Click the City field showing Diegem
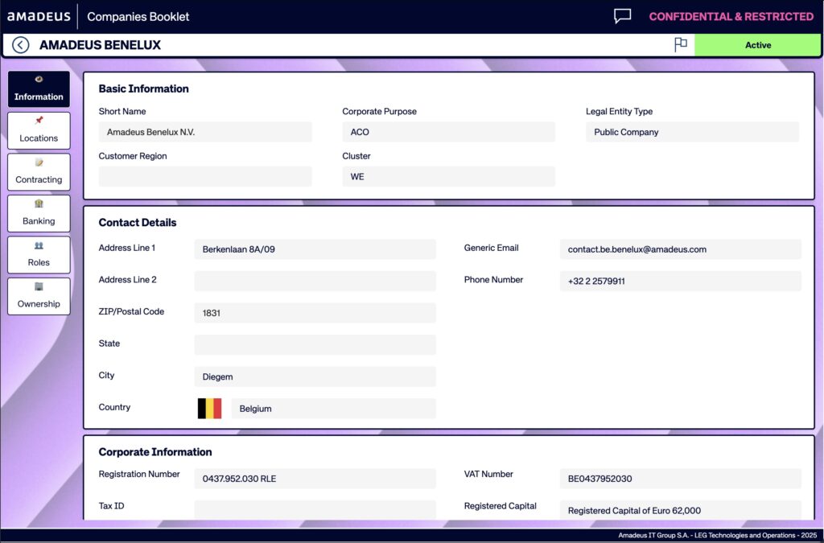The width and height of the screenshot is (824, 543). [x=315, y=376]
